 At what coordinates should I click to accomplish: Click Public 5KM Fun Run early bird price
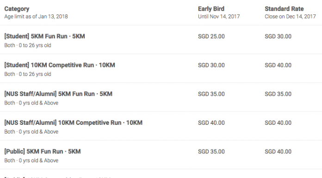click(x=211, y=152)
